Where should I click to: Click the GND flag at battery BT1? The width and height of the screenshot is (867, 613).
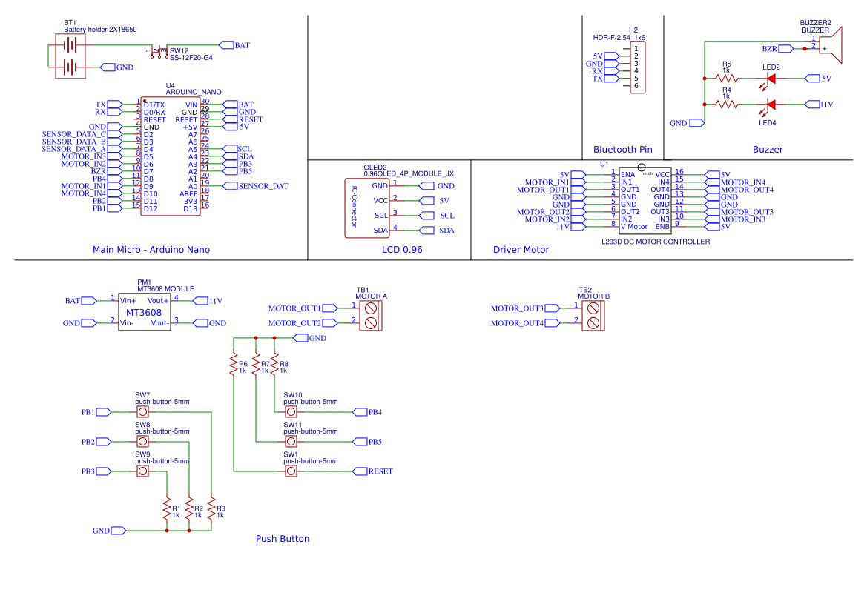116,67
